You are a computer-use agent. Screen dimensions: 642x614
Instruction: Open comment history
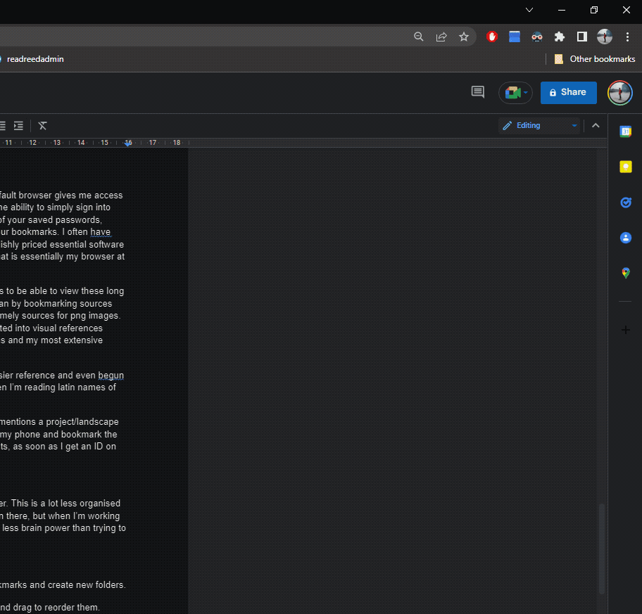[478, 92]
